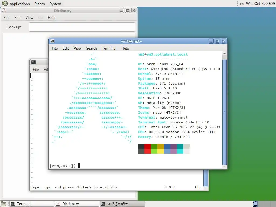
Task: Open the Edit menu of vm3@vm3 terminal
Action: point(66,48)
